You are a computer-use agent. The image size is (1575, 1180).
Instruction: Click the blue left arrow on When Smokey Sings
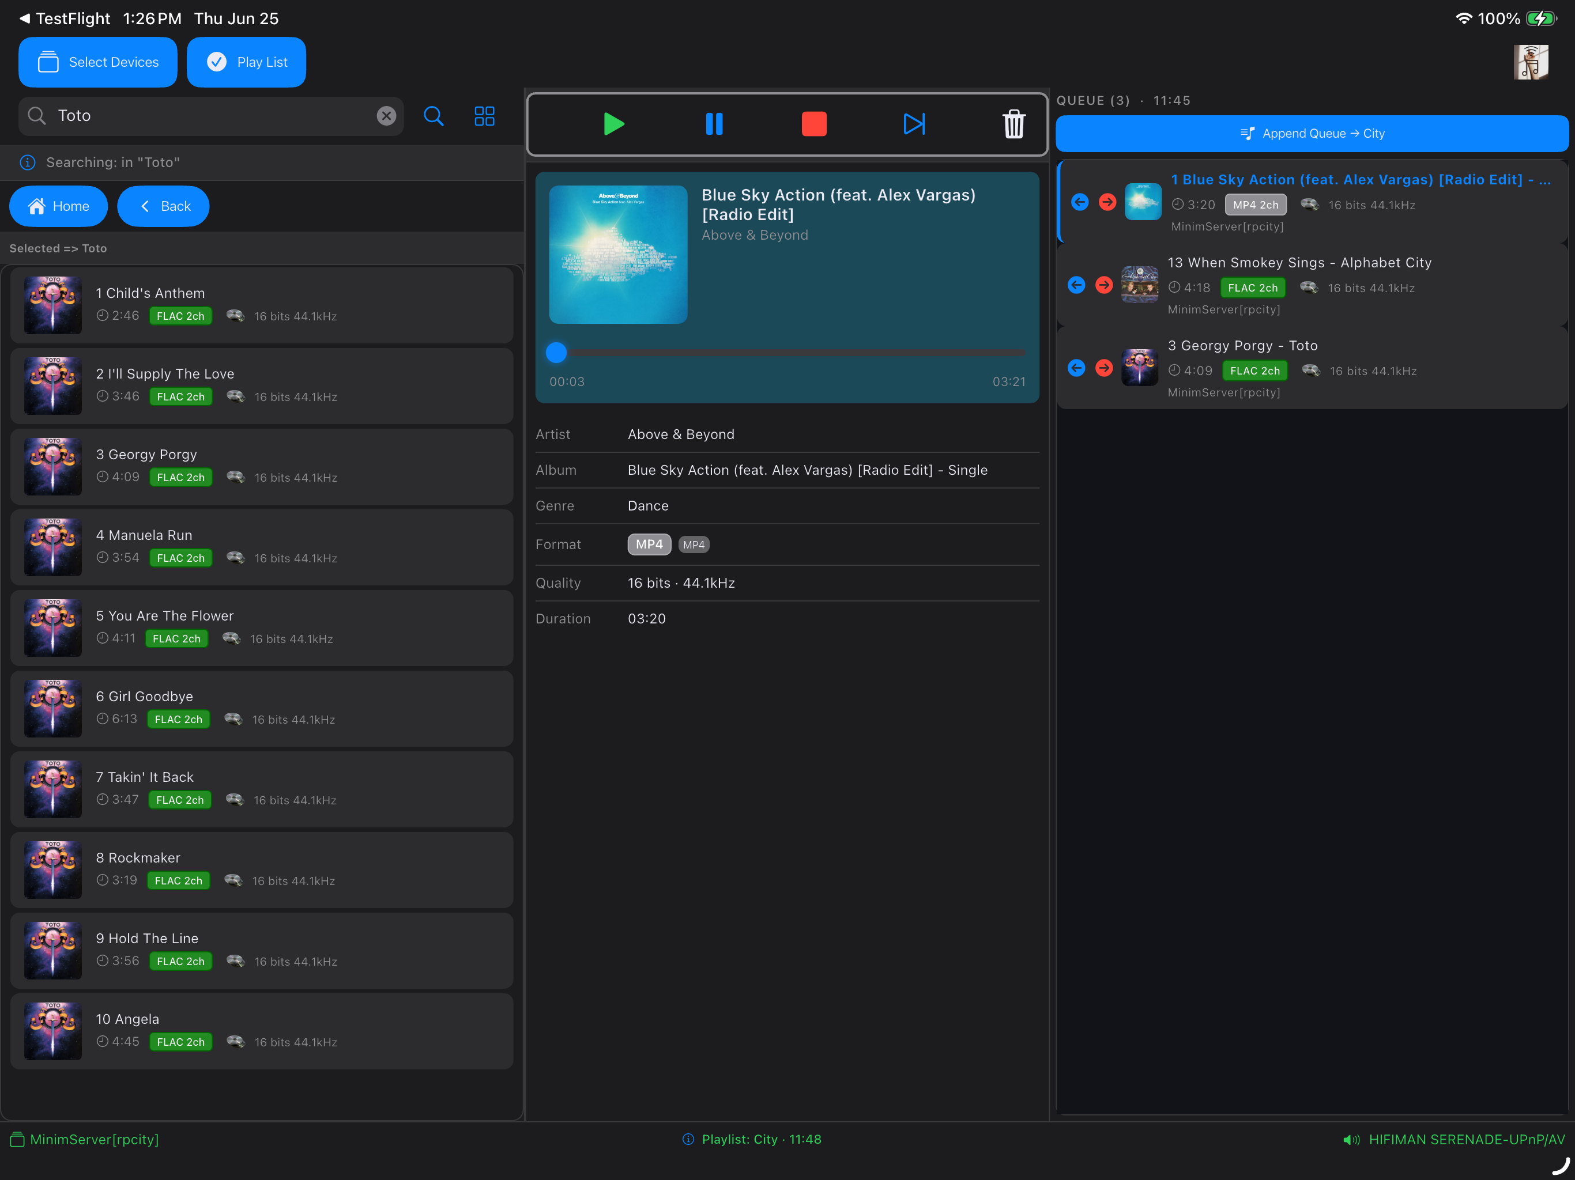click(1076, 285)
